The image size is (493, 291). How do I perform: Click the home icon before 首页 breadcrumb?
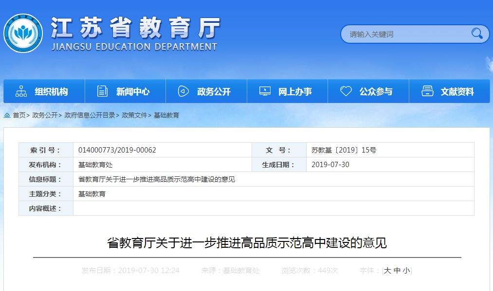6,115
